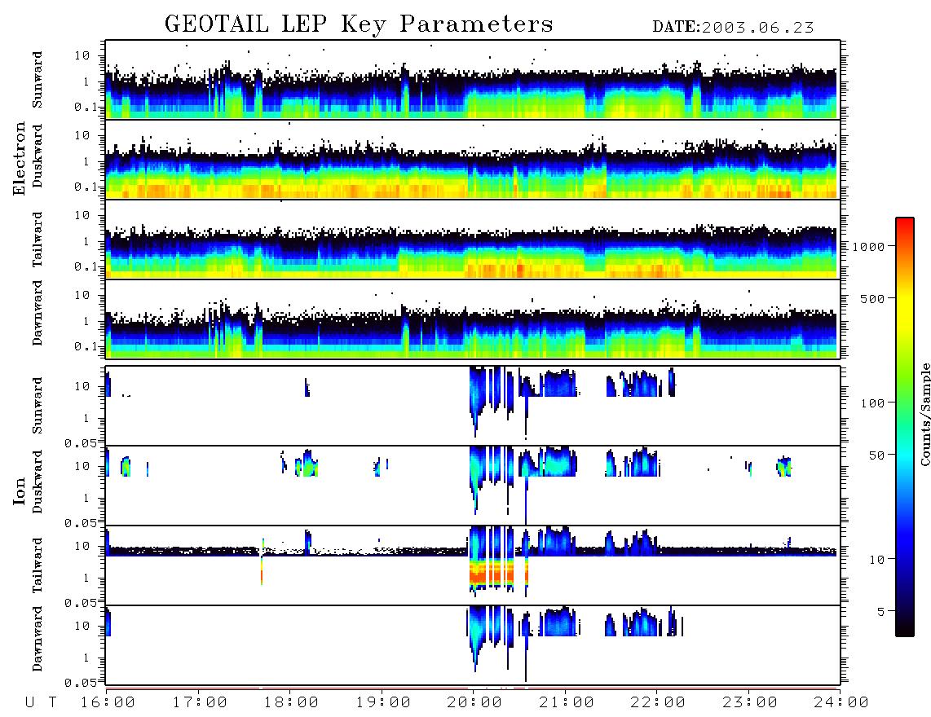
Task: Click the '0.1' tick of Electron Sunward panel
Action: coord(86,108)
